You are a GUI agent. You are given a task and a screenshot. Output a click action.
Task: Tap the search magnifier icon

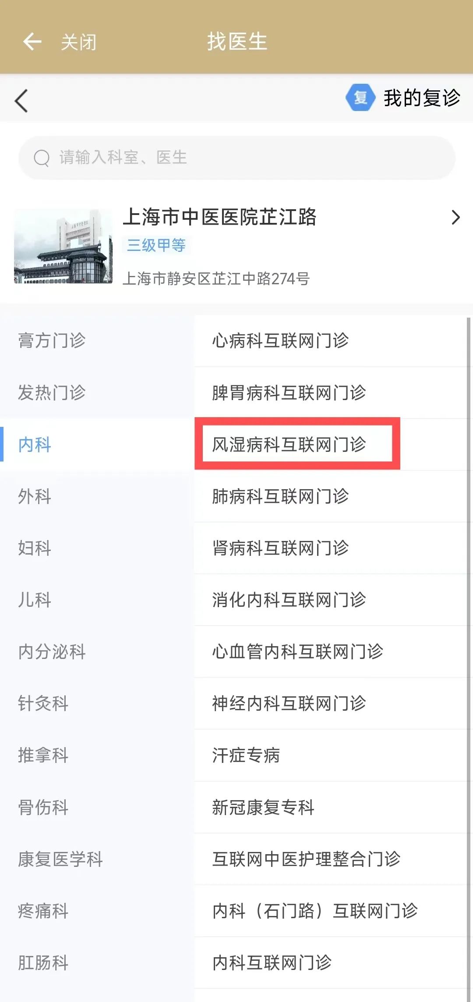(42, 158)
